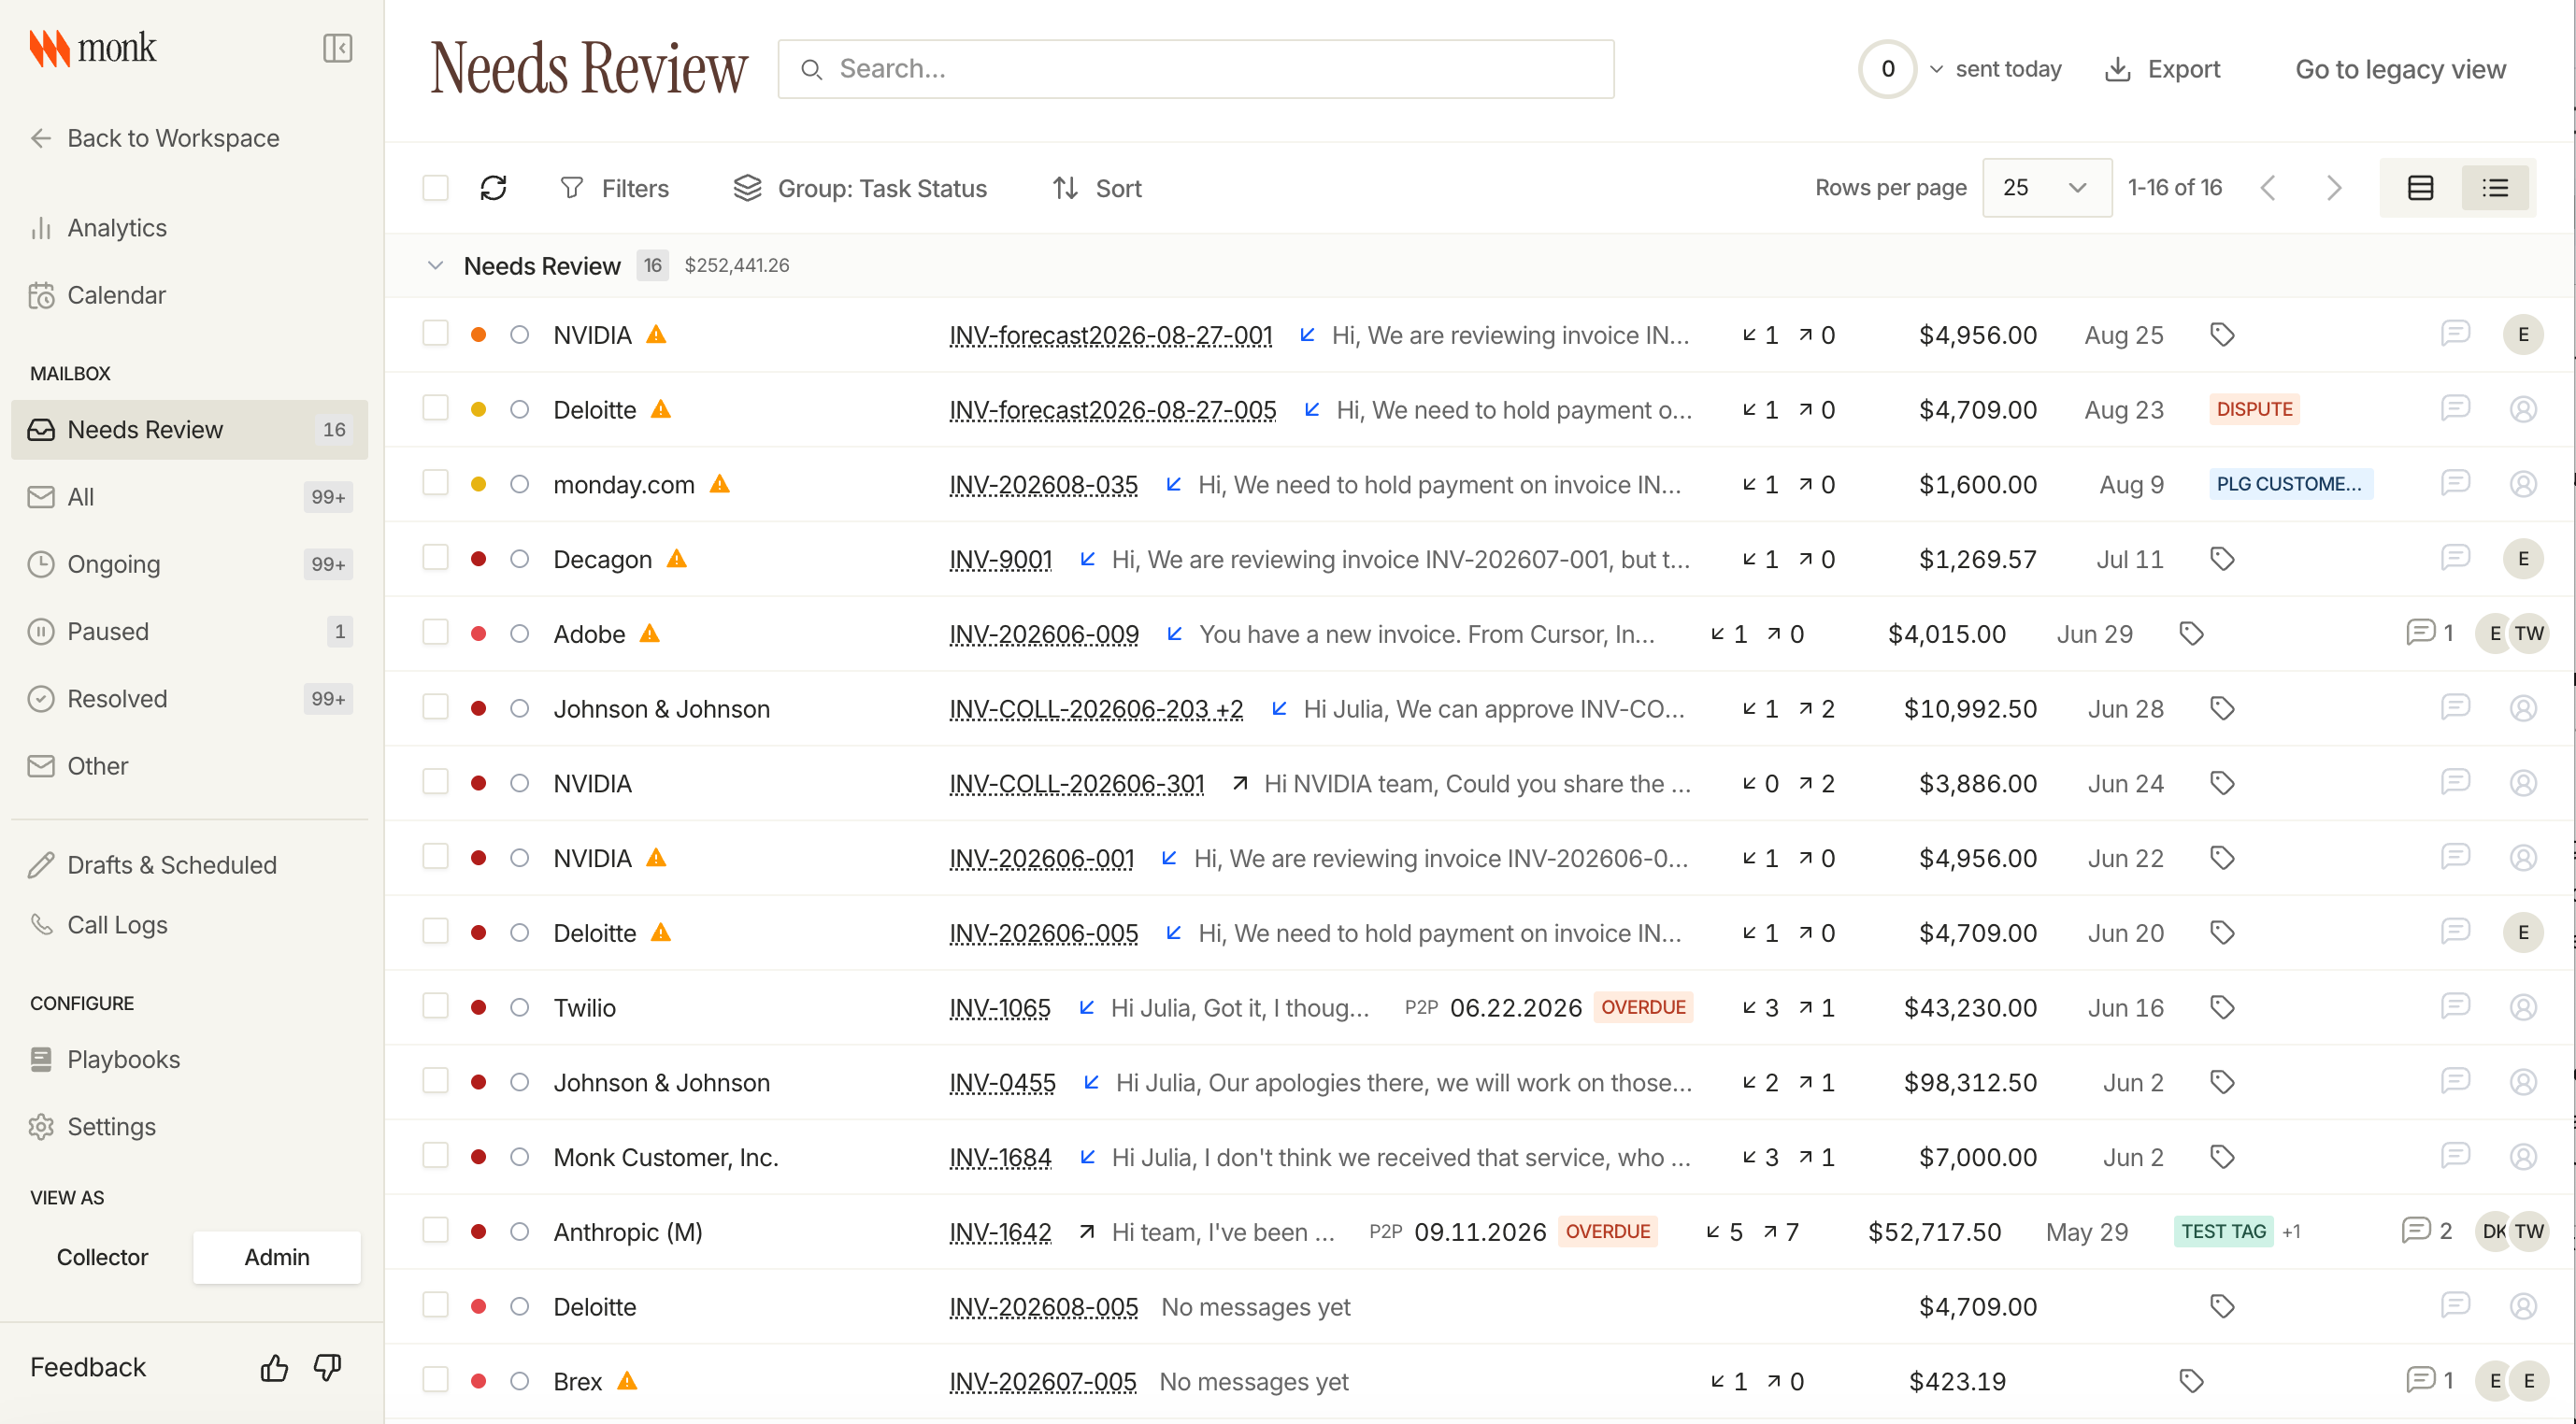Viewport: 2576px width, 1424px height.
Task: Collapse the sidebar panel icon
Action: click(338, 48)
